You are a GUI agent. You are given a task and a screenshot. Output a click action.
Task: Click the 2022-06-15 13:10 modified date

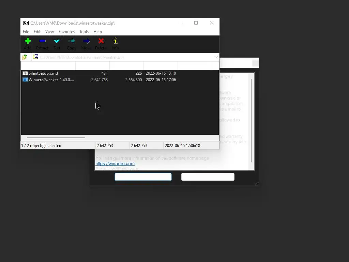pos(161,73)
